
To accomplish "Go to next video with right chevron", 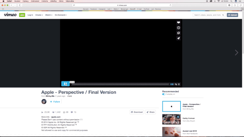I will pyautogui.click(x=237, y=53).
